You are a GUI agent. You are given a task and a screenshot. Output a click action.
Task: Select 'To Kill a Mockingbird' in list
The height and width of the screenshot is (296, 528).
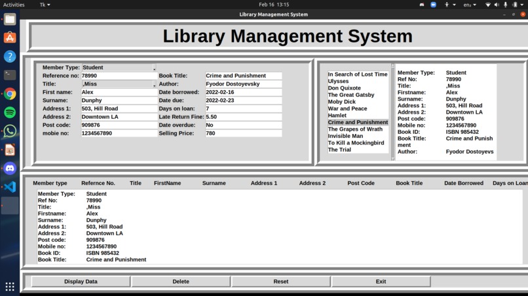point(356,143)
